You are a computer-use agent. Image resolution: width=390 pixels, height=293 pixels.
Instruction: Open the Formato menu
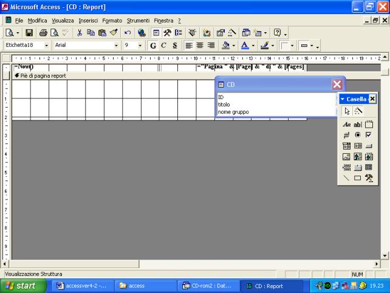[x=112, y=20]
